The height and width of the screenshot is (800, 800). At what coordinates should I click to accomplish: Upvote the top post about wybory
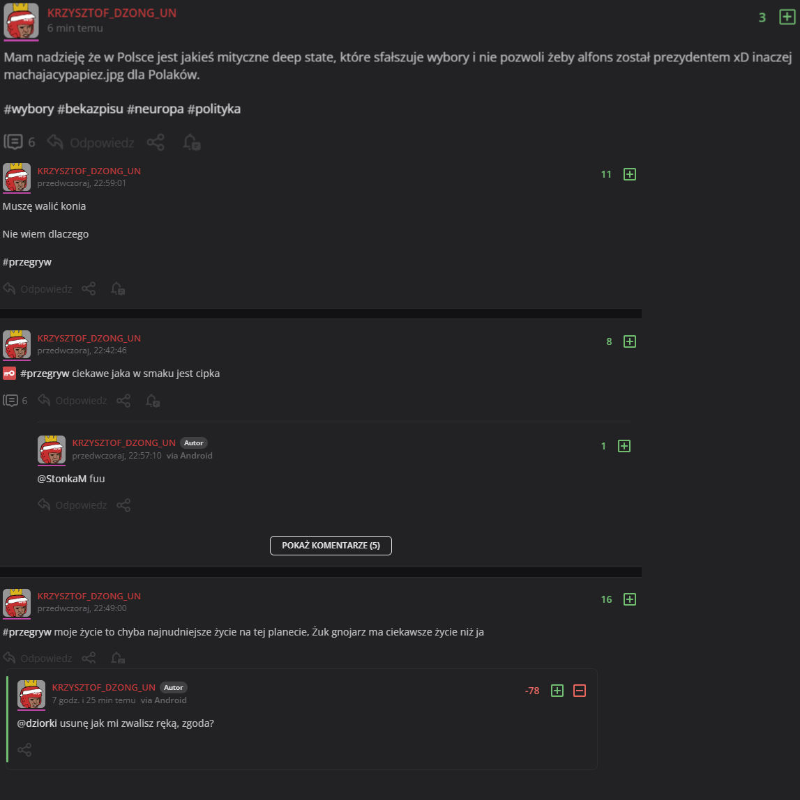coord(787,17)
